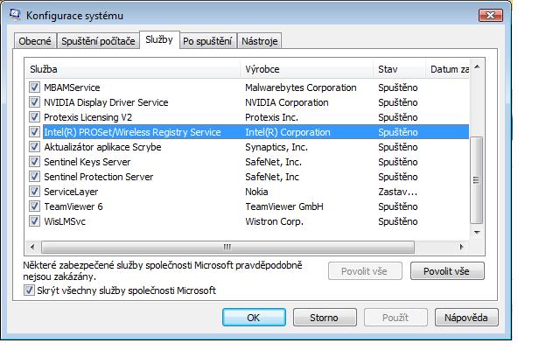Confirm with the OK button

pos(254,317)
